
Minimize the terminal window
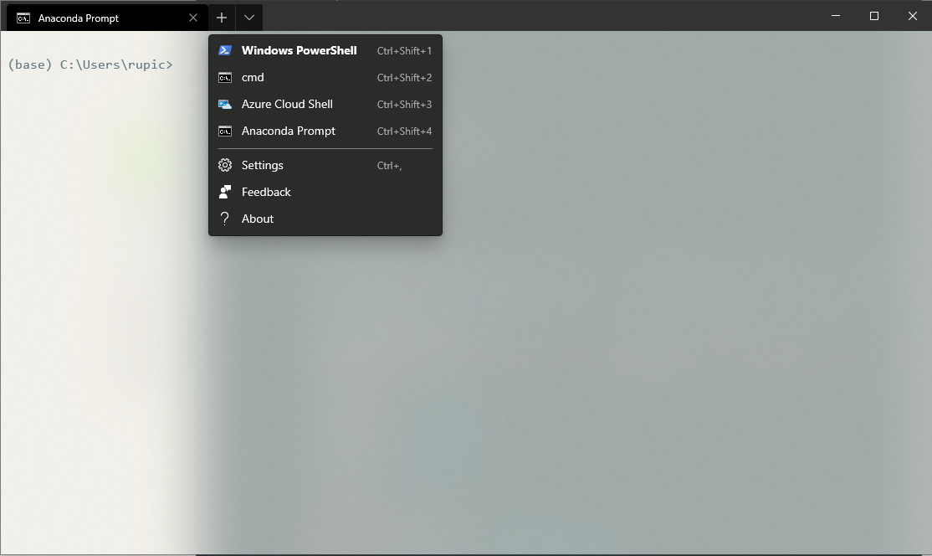836,16
